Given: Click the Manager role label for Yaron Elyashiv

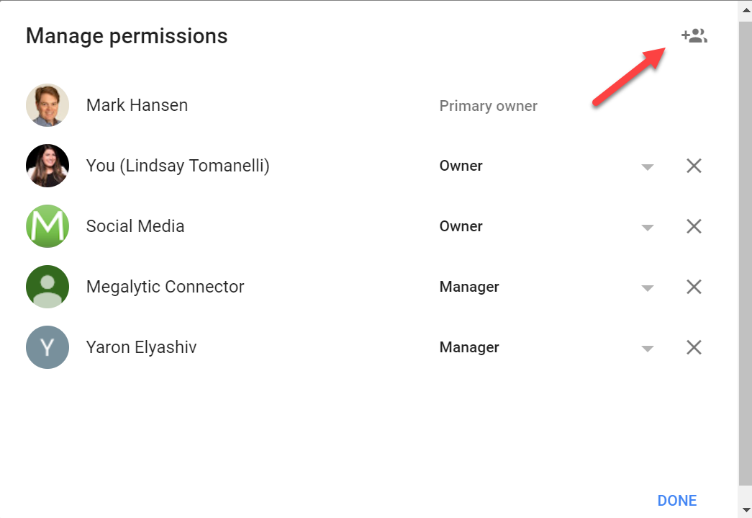Looking at the screenshot, I should point(469,347).
